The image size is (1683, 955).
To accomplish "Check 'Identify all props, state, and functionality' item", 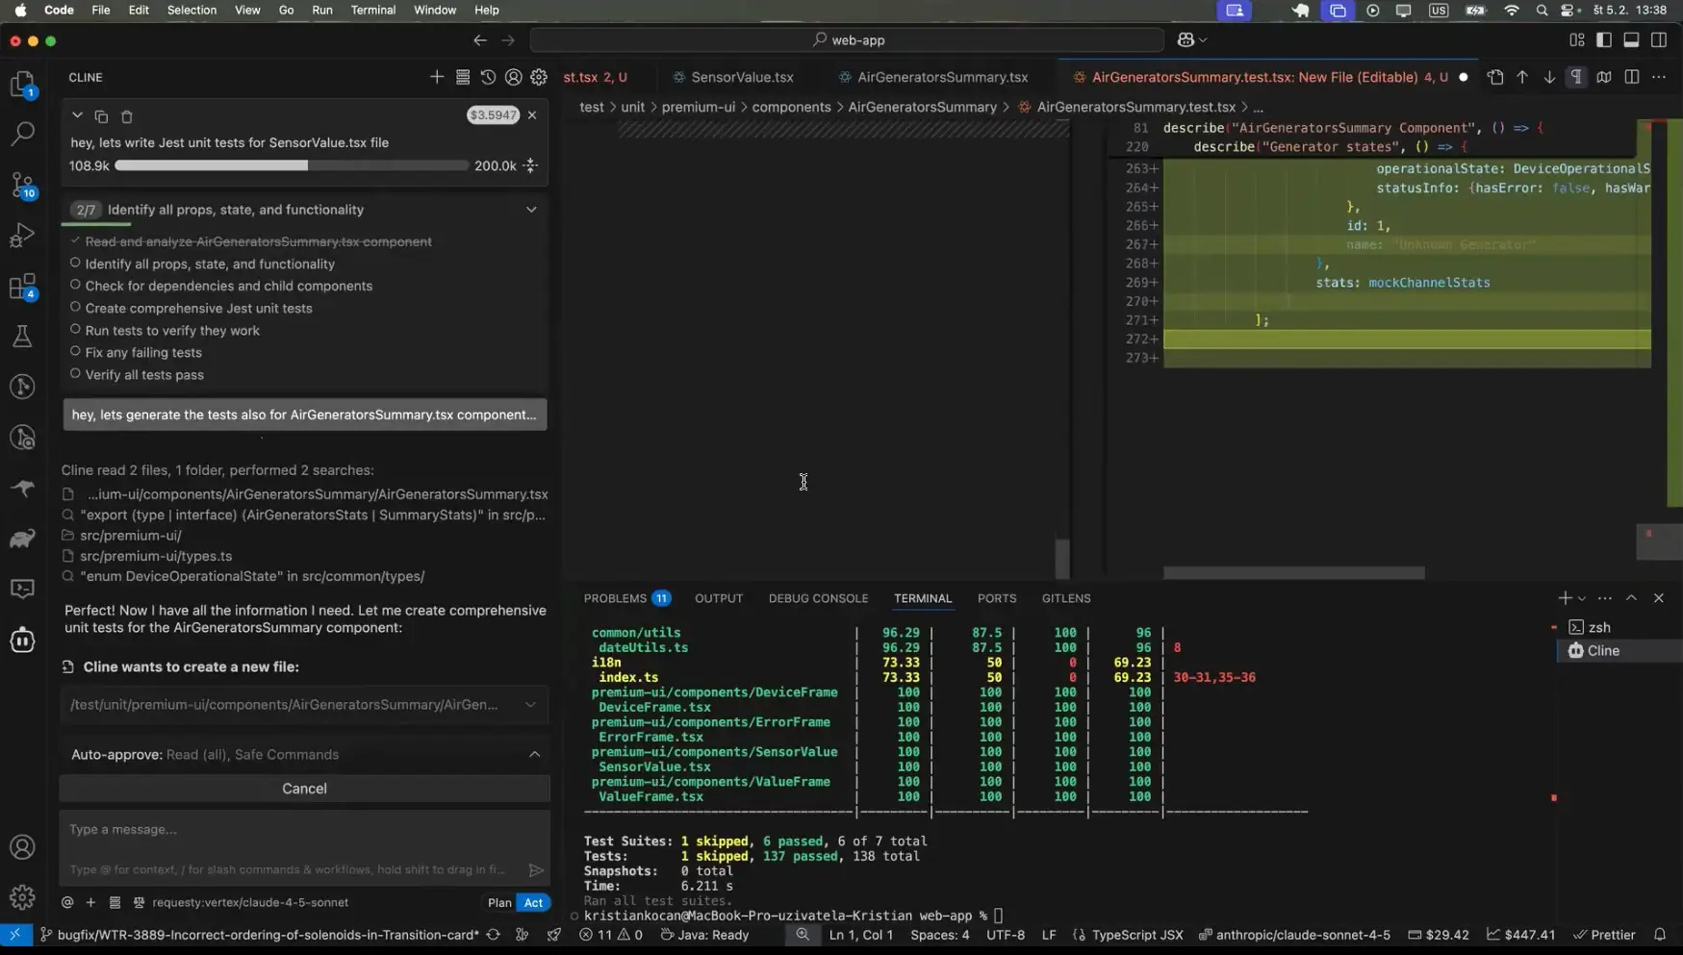I will pyautogui.click(x=75, y=264).
